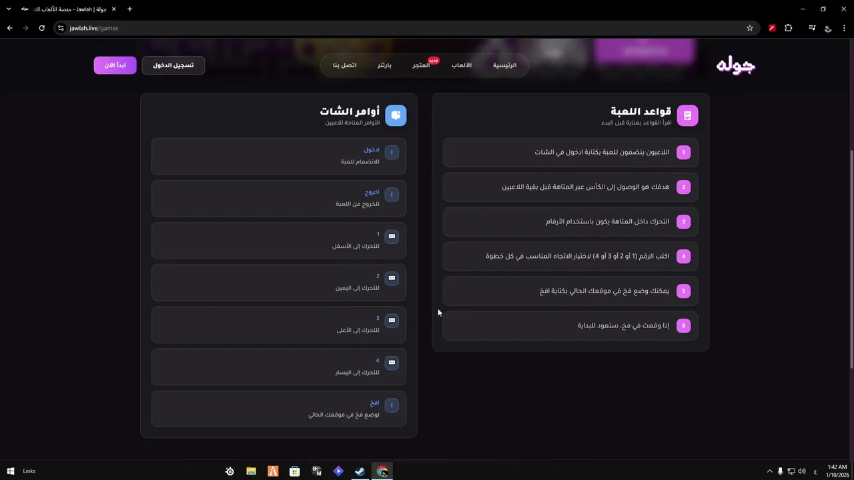Image resolution: width=854 pixels, height=480 pixels.
Task: Click chat icon for للتحرك إلى اليسار
Action: tap(392, 363)
